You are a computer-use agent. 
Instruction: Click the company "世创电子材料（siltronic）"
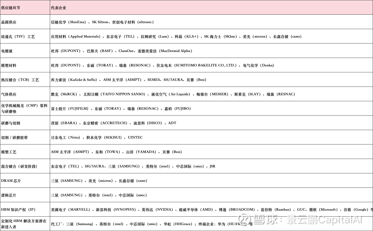(x=133, y=22)
